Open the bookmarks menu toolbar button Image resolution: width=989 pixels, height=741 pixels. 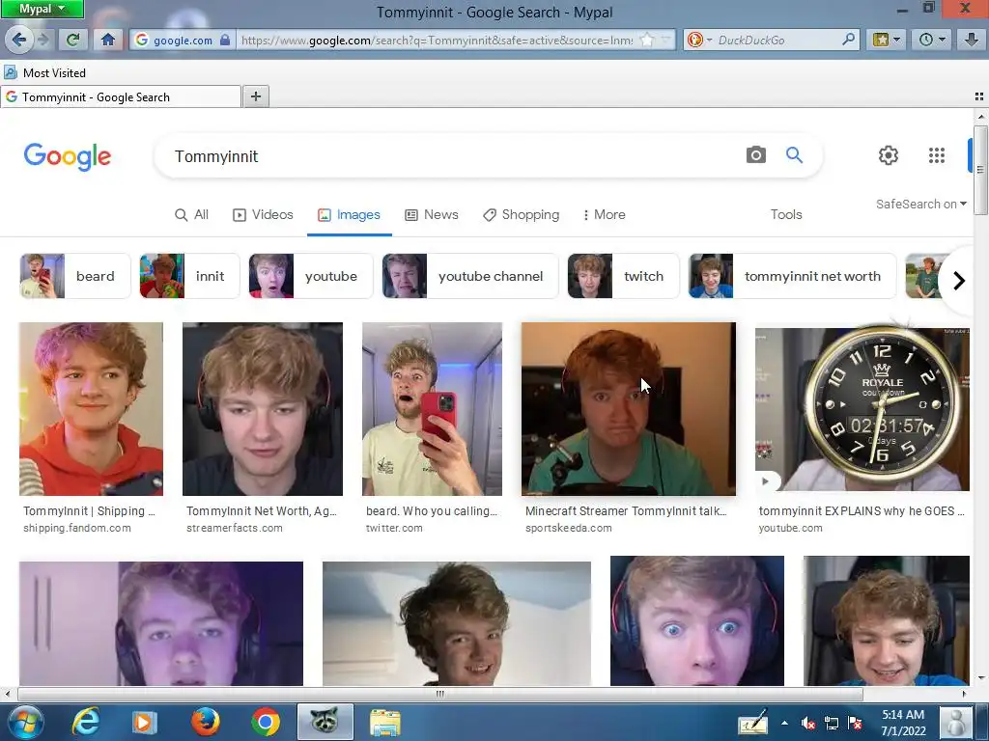pos(886,40)
